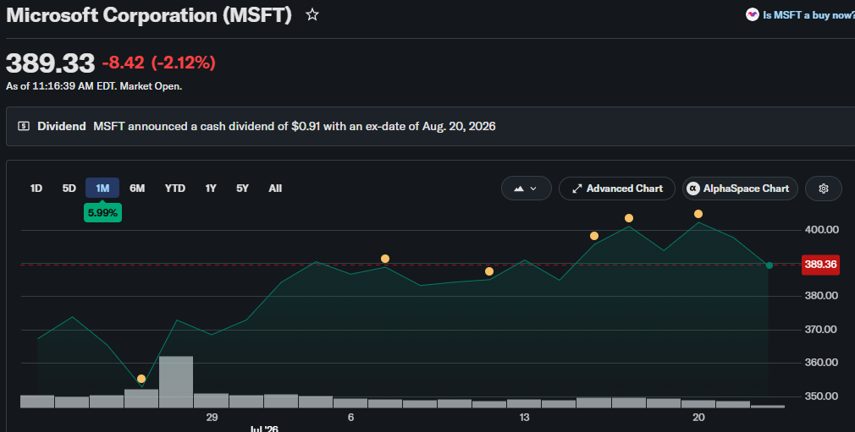This screenshot has width=855, height=432.
Task: Click the event dot near July 20 peak
Action: coord(698,214)
